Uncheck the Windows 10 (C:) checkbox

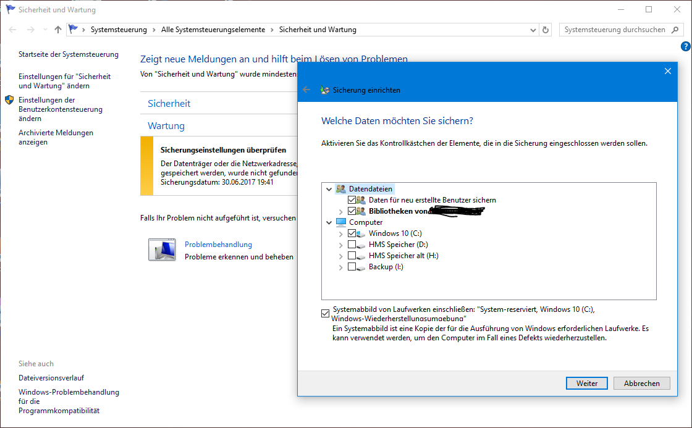click(352, 233)
